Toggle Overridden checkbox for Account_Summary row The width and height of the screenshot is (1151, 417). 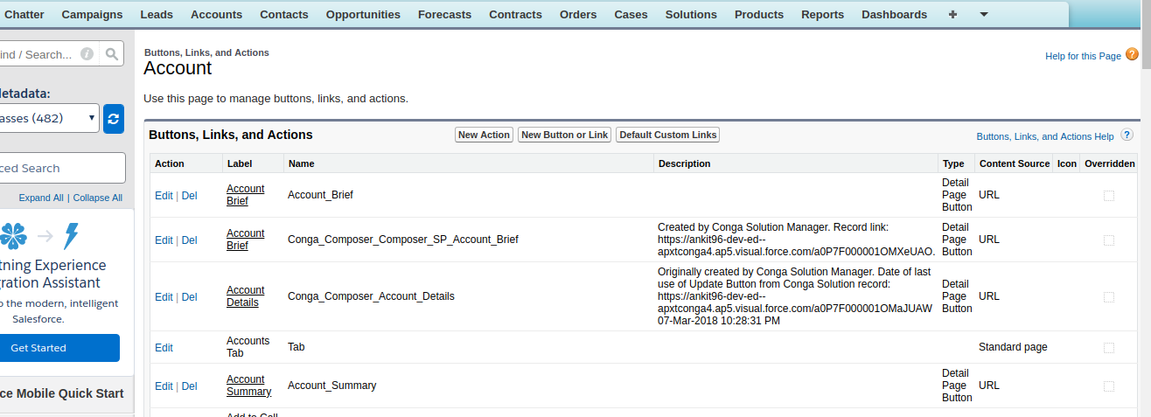coord(1109,386)
